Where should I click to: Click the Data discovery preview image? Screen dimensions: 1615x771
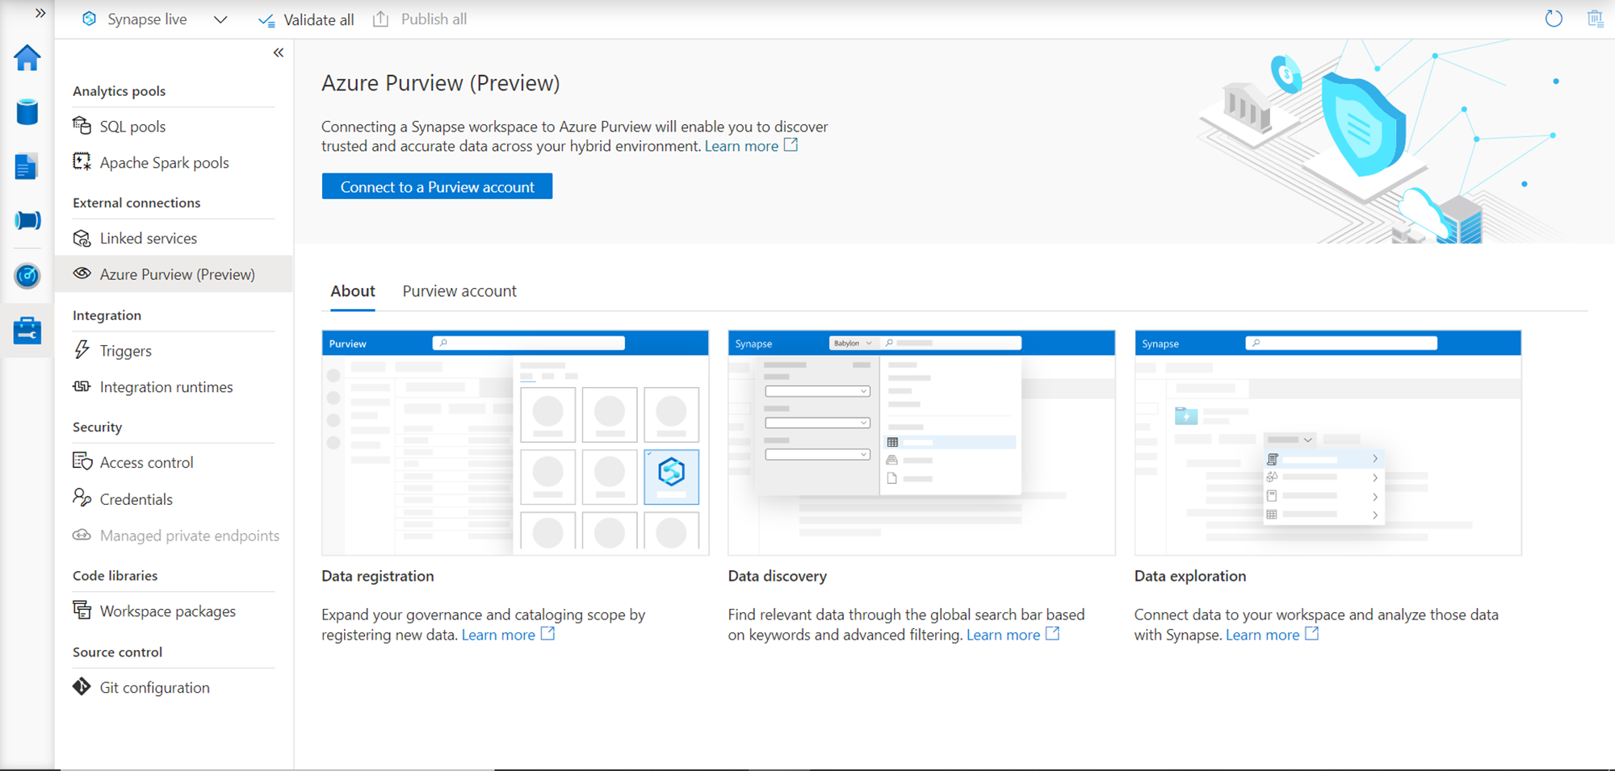click(921, 443)
